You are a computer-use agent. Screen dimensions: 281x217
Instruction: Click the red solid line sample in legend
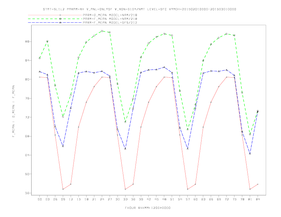pos(55,15)
